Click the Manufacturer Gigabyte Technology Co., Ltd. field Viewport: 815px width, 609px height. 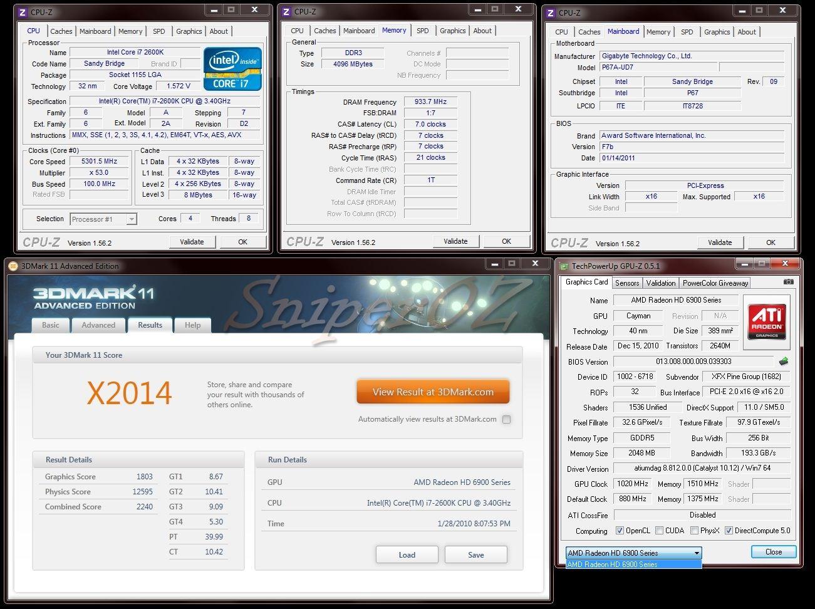692,56
